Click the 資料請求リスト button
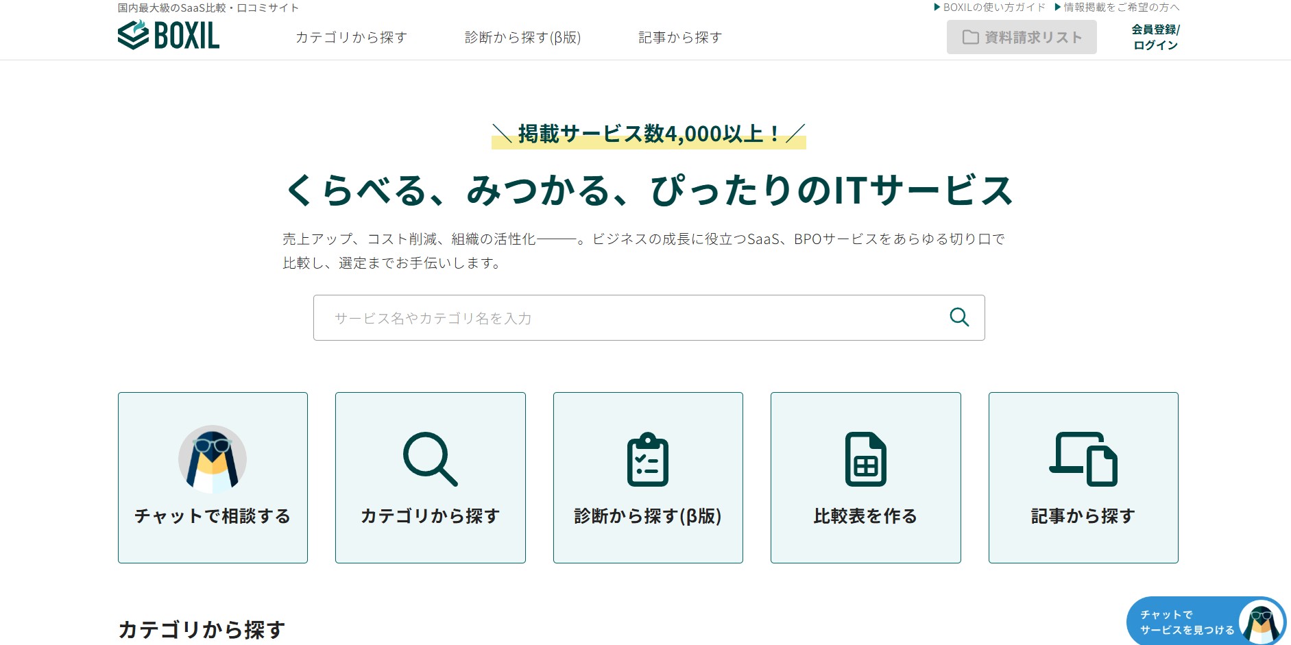Image resolution: width=1291 pixels, height=645 pixels. pos(1022,37)
